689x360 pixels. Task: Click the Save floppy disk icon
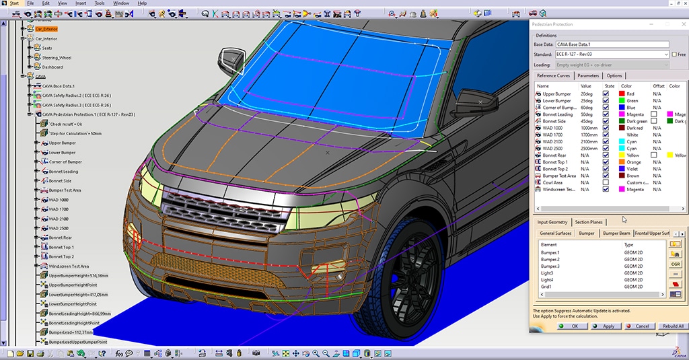click(x=30, y=353)
